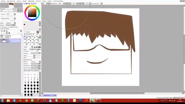Choose the AirBrush tool
The width and height of the screenshot is (185, 104).
point(29,37)
